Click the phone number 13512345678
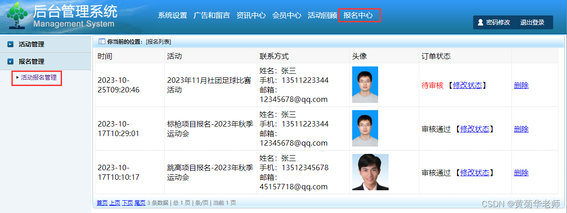Viewport: 567px width, 213px height. coord(305,167)
